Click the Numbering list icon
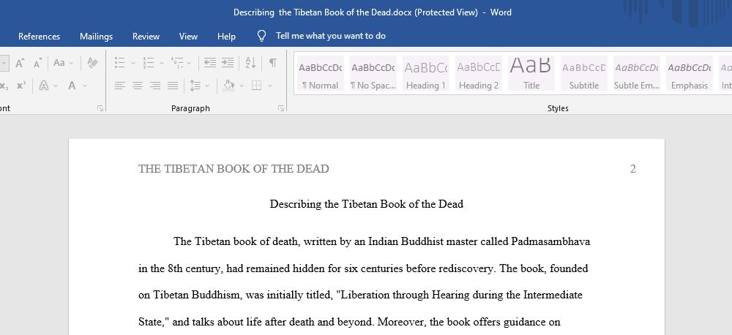The width and height of the screenshot is (732, 335). 149,63
